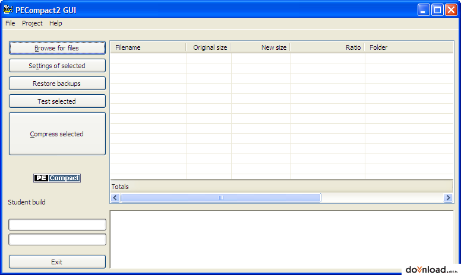
Task: Close the PECompact2 GUI window
Action: [451, 10]
